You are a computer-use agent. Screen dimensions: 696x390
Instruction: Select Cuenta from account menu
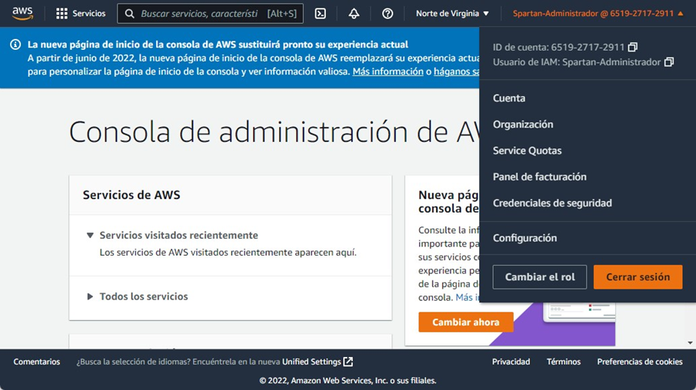click(509, 98)
